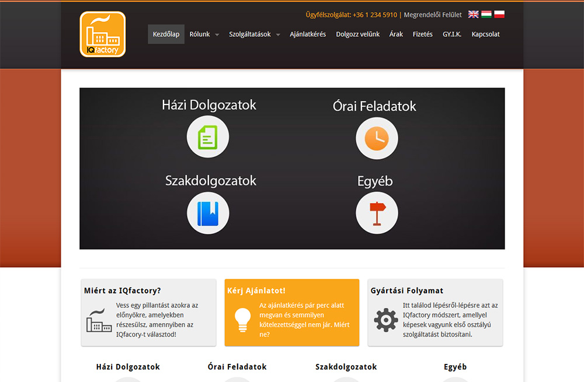The image size is (584, 382).
Task: Open the signpost icon for Egyéb
Action: [x=377, y=213]
